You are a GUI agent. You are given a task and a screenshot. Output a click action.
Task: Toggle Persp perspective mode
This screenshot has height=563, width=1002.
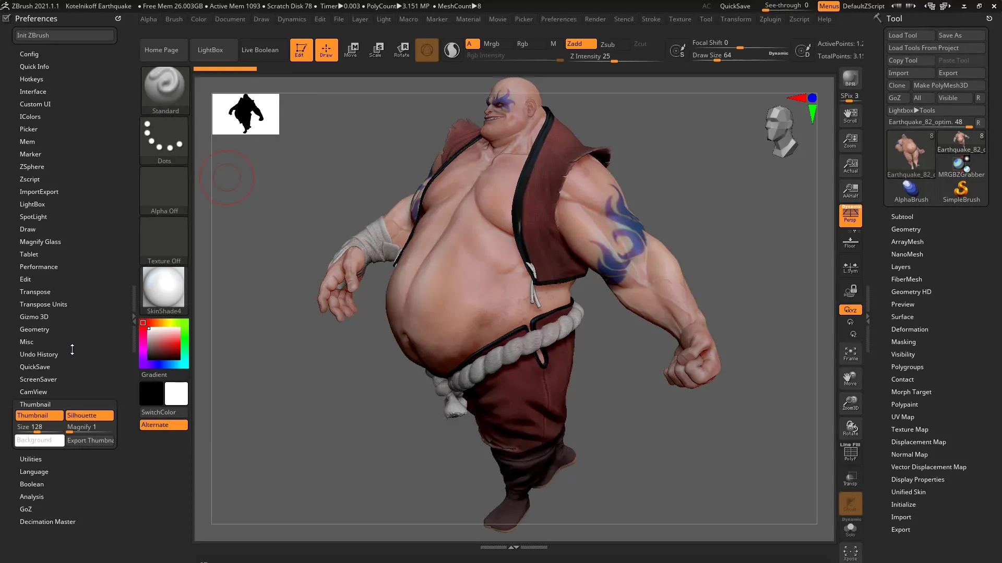[x=850, y=216]
